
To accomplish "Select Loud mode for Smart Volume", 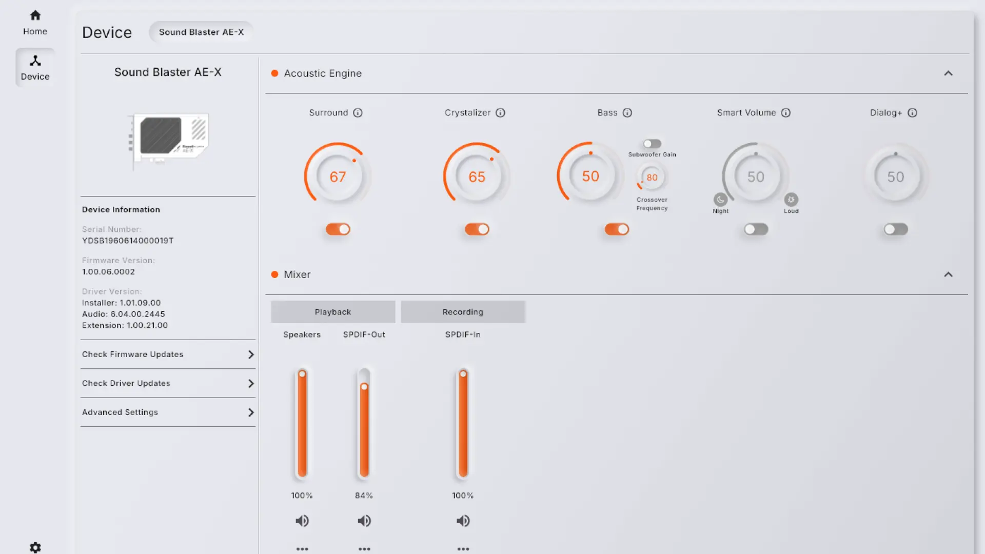I will pyautogui.click(x=791, y=200).
